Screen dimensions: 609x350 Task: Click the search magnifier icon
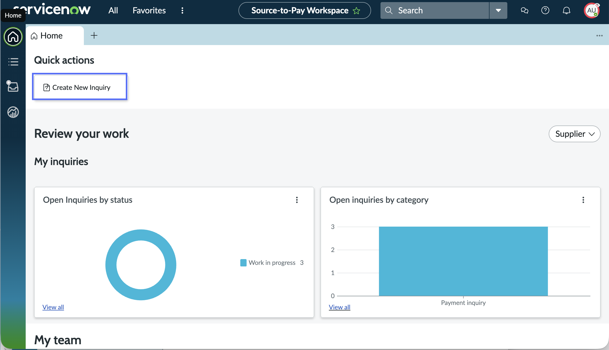point(389,10)
